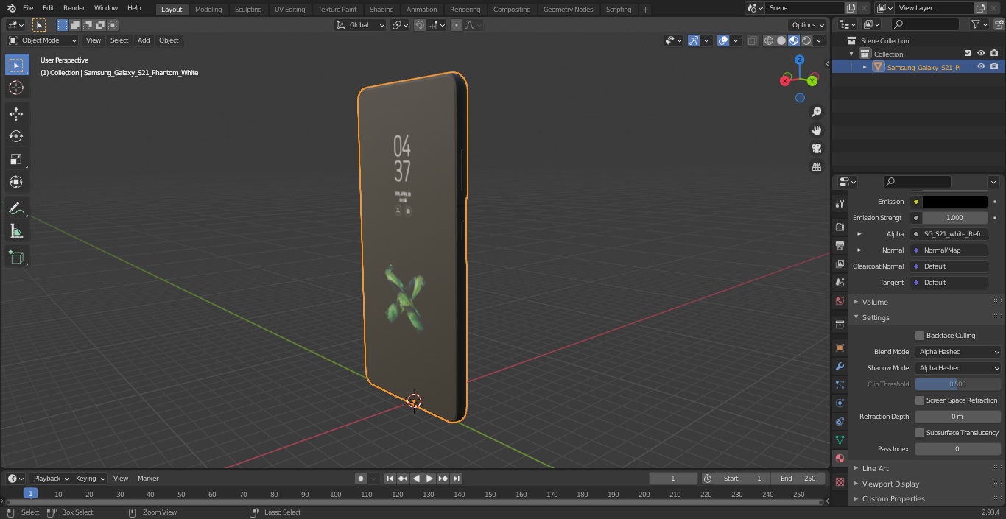Toggle render visibility of Samsung_Galaxy_S21 object
1006x519 pixels.
click(994, 67)
